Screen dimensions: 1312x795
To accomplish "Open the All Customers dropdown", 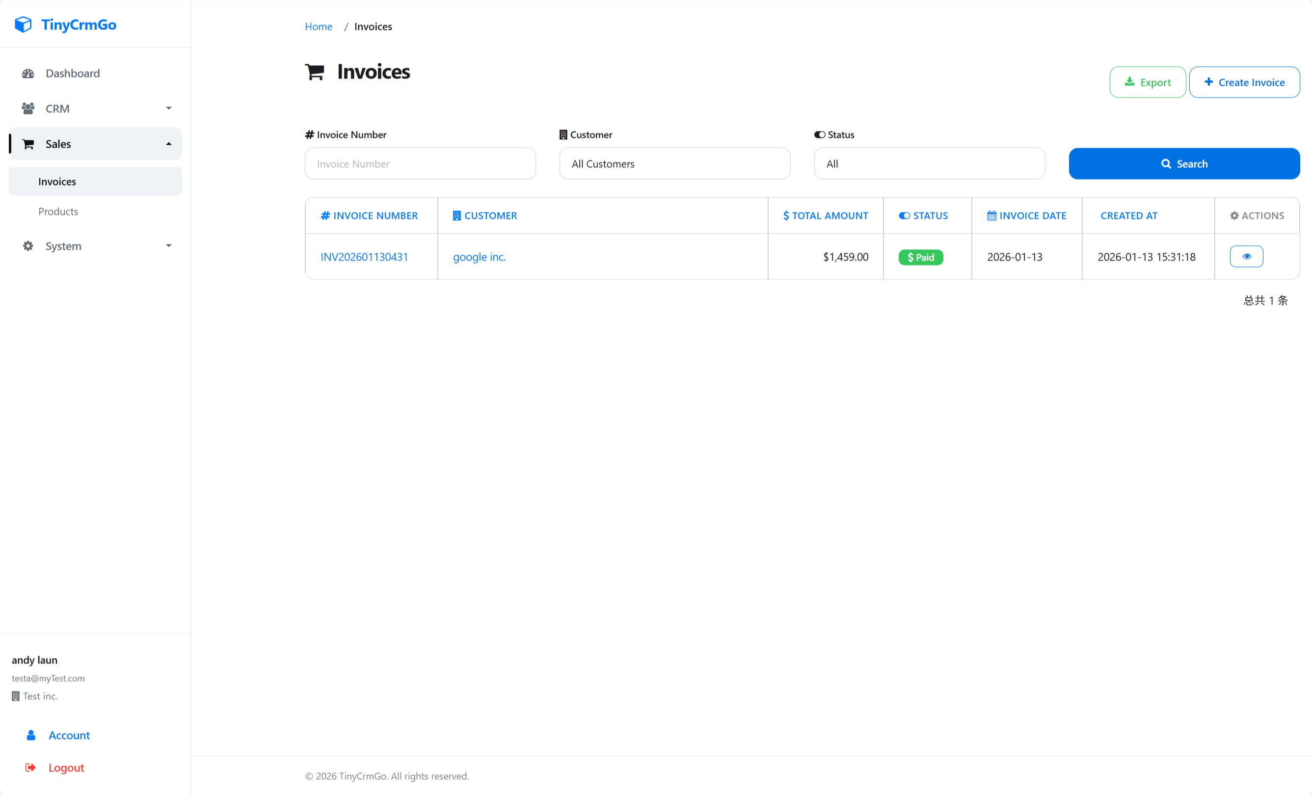I will pos(674,163).
